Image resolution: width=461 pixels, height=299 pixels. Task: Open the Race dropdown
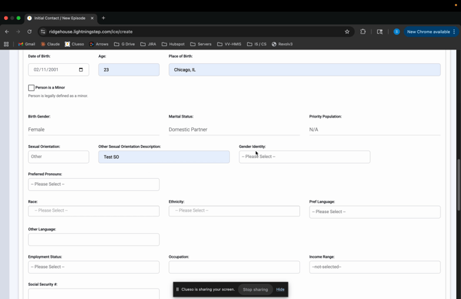click(94, 211)
